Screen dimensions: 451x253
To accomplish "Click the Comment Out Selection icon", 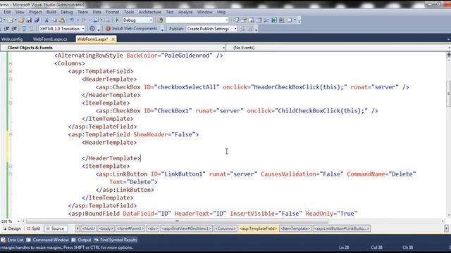I will tap(24, 29).
